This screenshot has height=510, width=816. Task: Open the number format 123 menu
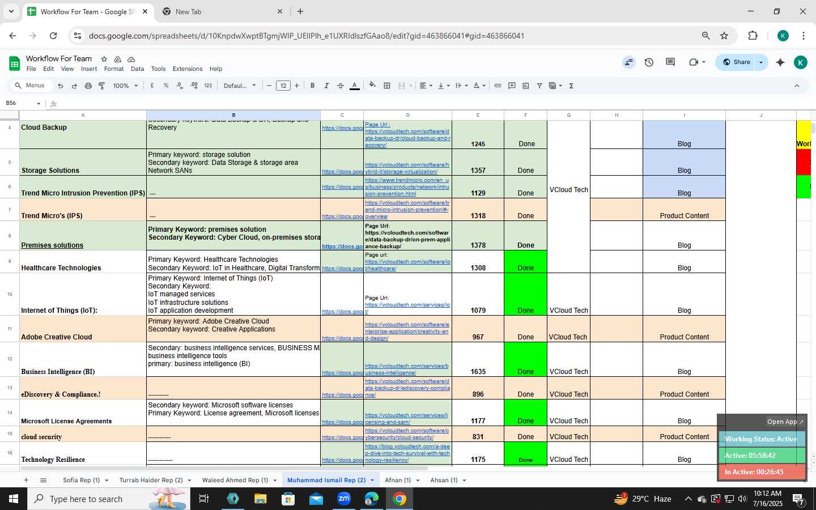208,86
